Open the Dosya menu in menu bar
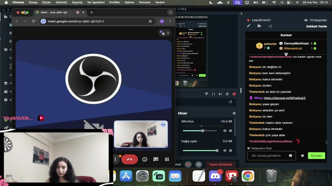The width and height of the screenshot is (332, 186). coord(33,2)
